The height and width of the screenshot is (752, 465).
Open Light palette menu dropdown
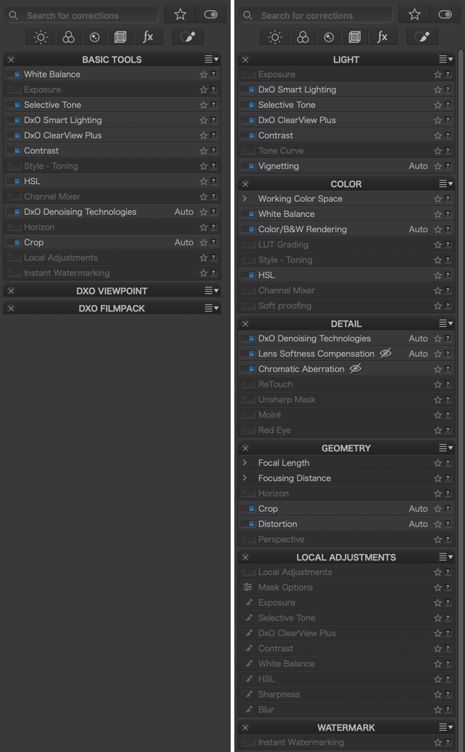pos(446,60)
